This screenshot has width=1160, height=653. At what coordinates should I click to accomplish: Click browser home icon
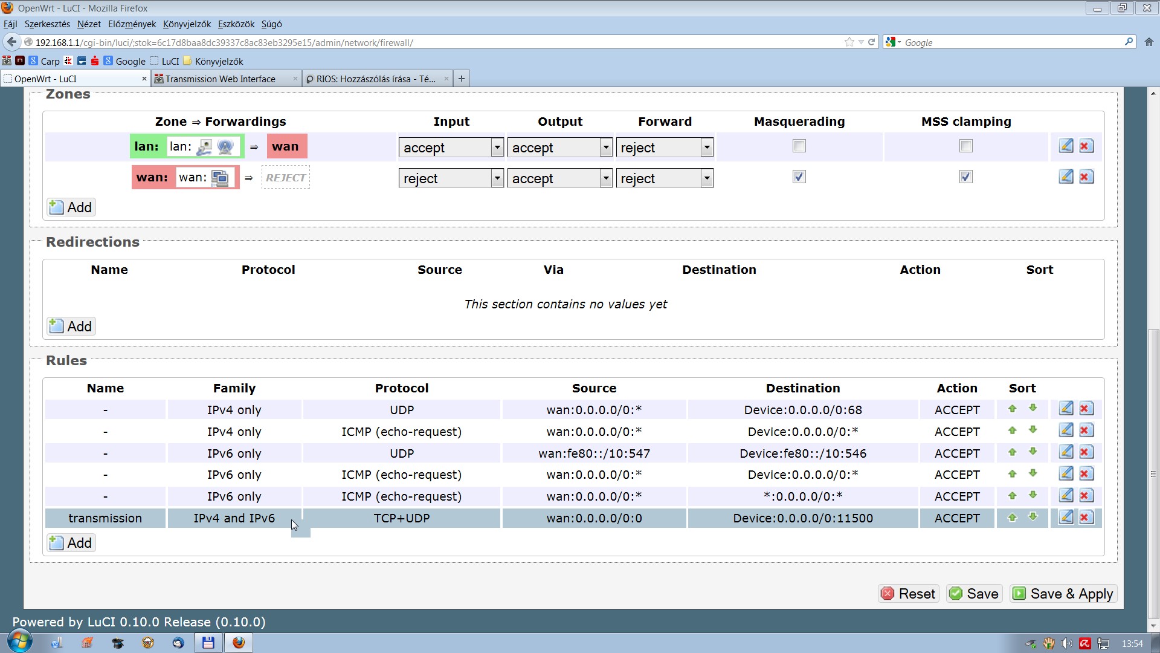point(1149,42)
